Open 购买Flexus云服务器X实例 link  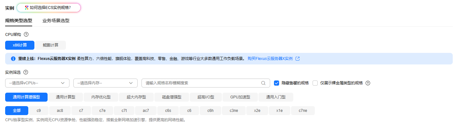pos(270,59)
